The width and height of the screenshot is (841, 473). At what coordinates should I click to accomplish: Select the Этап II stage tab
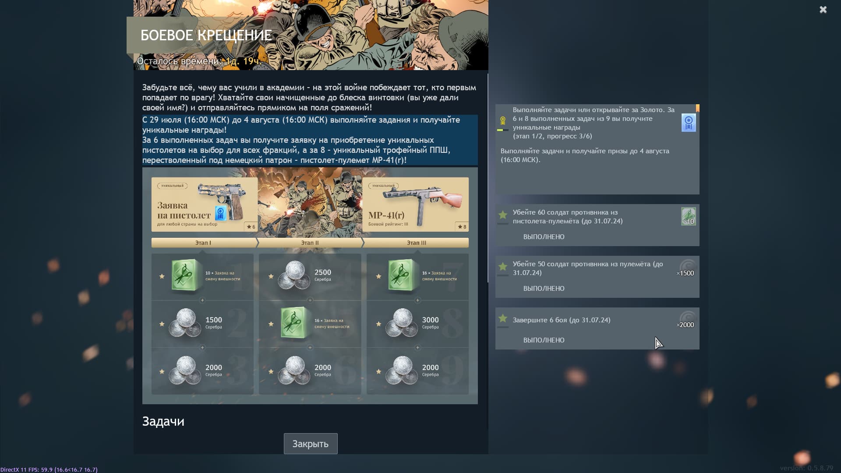coord(310,243)
